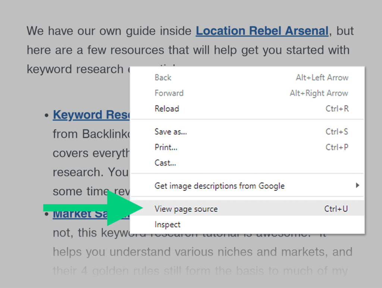
Task: Click Back in the context menu
Action: (163, 78)
